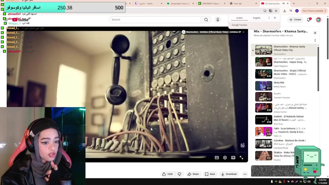This screenshot has height=185, width=329.
Task: Click the YouTube search magnifier button
Action: tap(206, 20)
